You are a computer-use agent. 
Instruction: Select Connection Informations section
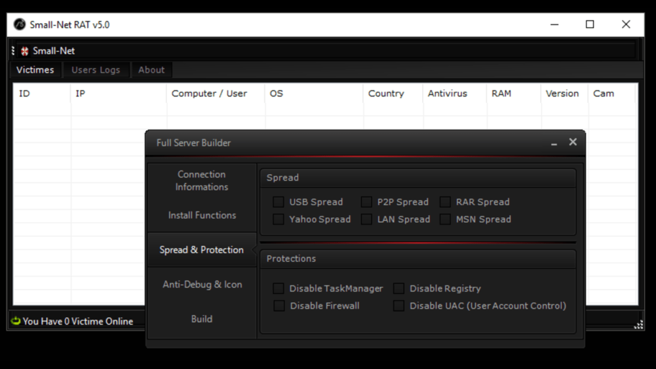click(202, 181)
